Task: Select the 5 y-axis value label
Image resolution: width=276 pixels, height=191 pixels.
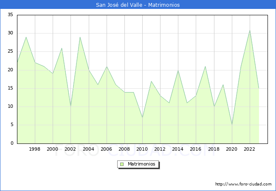Action: click(11, 125)
